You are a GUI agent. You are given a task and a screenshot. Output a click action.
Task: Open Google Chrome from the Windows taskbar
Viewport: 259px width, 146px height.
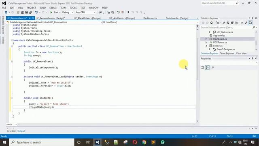click(x=144, y=142)
